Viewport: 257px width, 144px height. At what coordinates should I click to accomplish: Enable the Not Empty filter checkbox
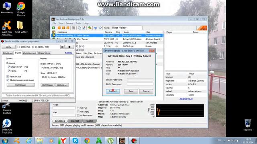pos(78,112)
